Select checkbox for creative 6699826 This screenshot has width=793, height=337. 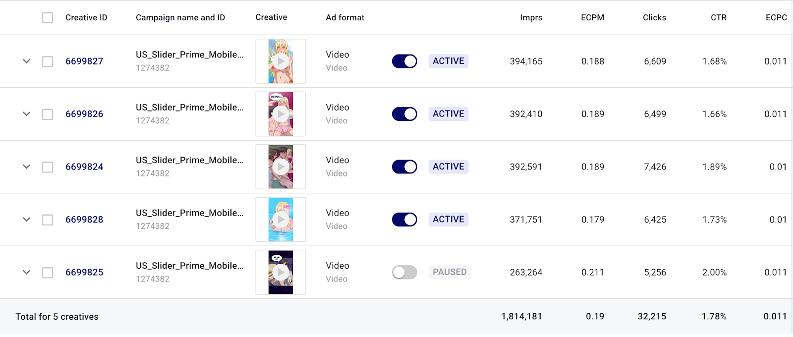(48, 114)
